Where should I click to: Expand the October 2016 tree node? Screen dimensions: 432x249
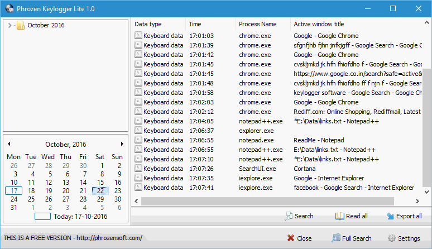9,25
